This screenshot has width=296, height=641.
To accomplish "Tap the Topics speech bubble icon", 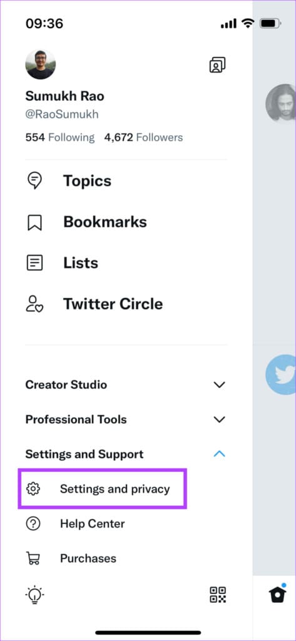I will coord(34,181).
